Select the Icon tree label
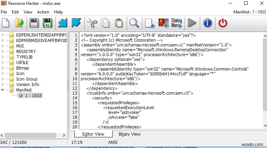Image resolution: width=267 pixels, height=148 pixels. 20,73
